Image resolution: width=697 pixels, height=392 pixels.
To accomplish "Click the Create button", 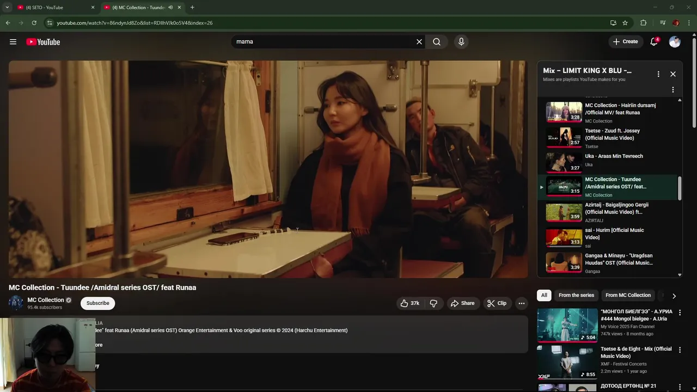I will [625, 42].
